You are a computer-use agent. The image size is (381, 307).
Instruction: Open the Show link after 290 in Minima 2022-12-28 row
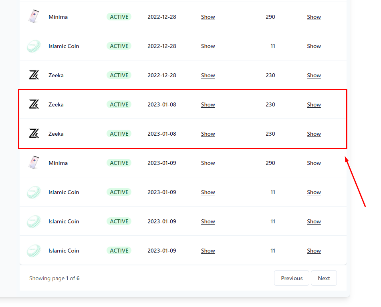coord(314,17)
